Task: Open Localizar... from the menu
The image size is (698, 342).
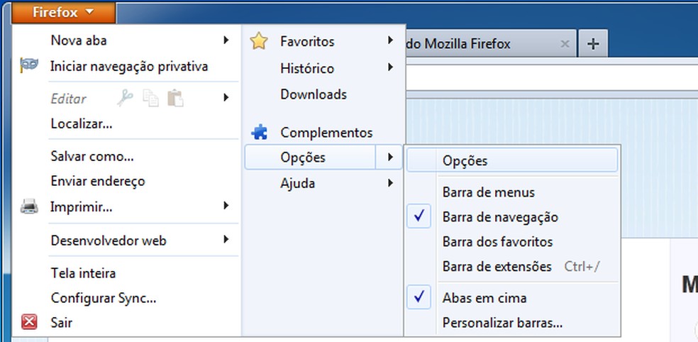Action: (82, 123)
